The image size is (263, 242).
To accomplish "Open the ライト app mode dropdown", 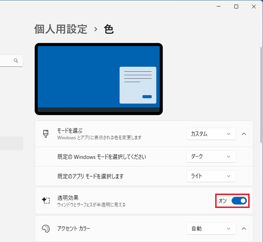I will click(x=211, y=176).
